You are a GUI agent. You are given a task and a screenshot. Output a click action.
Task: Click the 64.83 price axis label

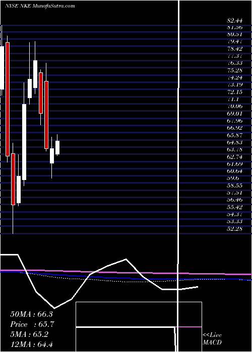click(235, 142)
